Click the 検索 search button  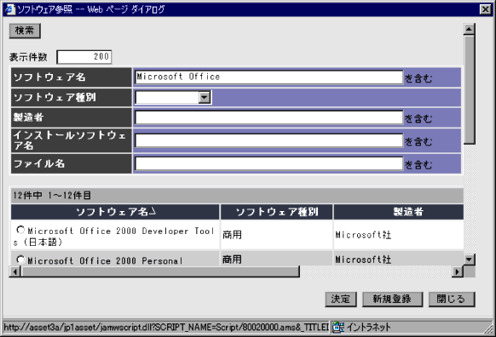point(25,31)
